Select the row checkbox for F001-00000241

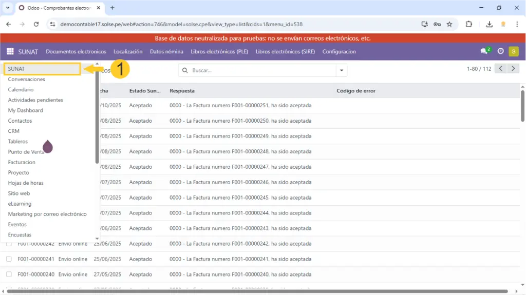click(9, 259)
